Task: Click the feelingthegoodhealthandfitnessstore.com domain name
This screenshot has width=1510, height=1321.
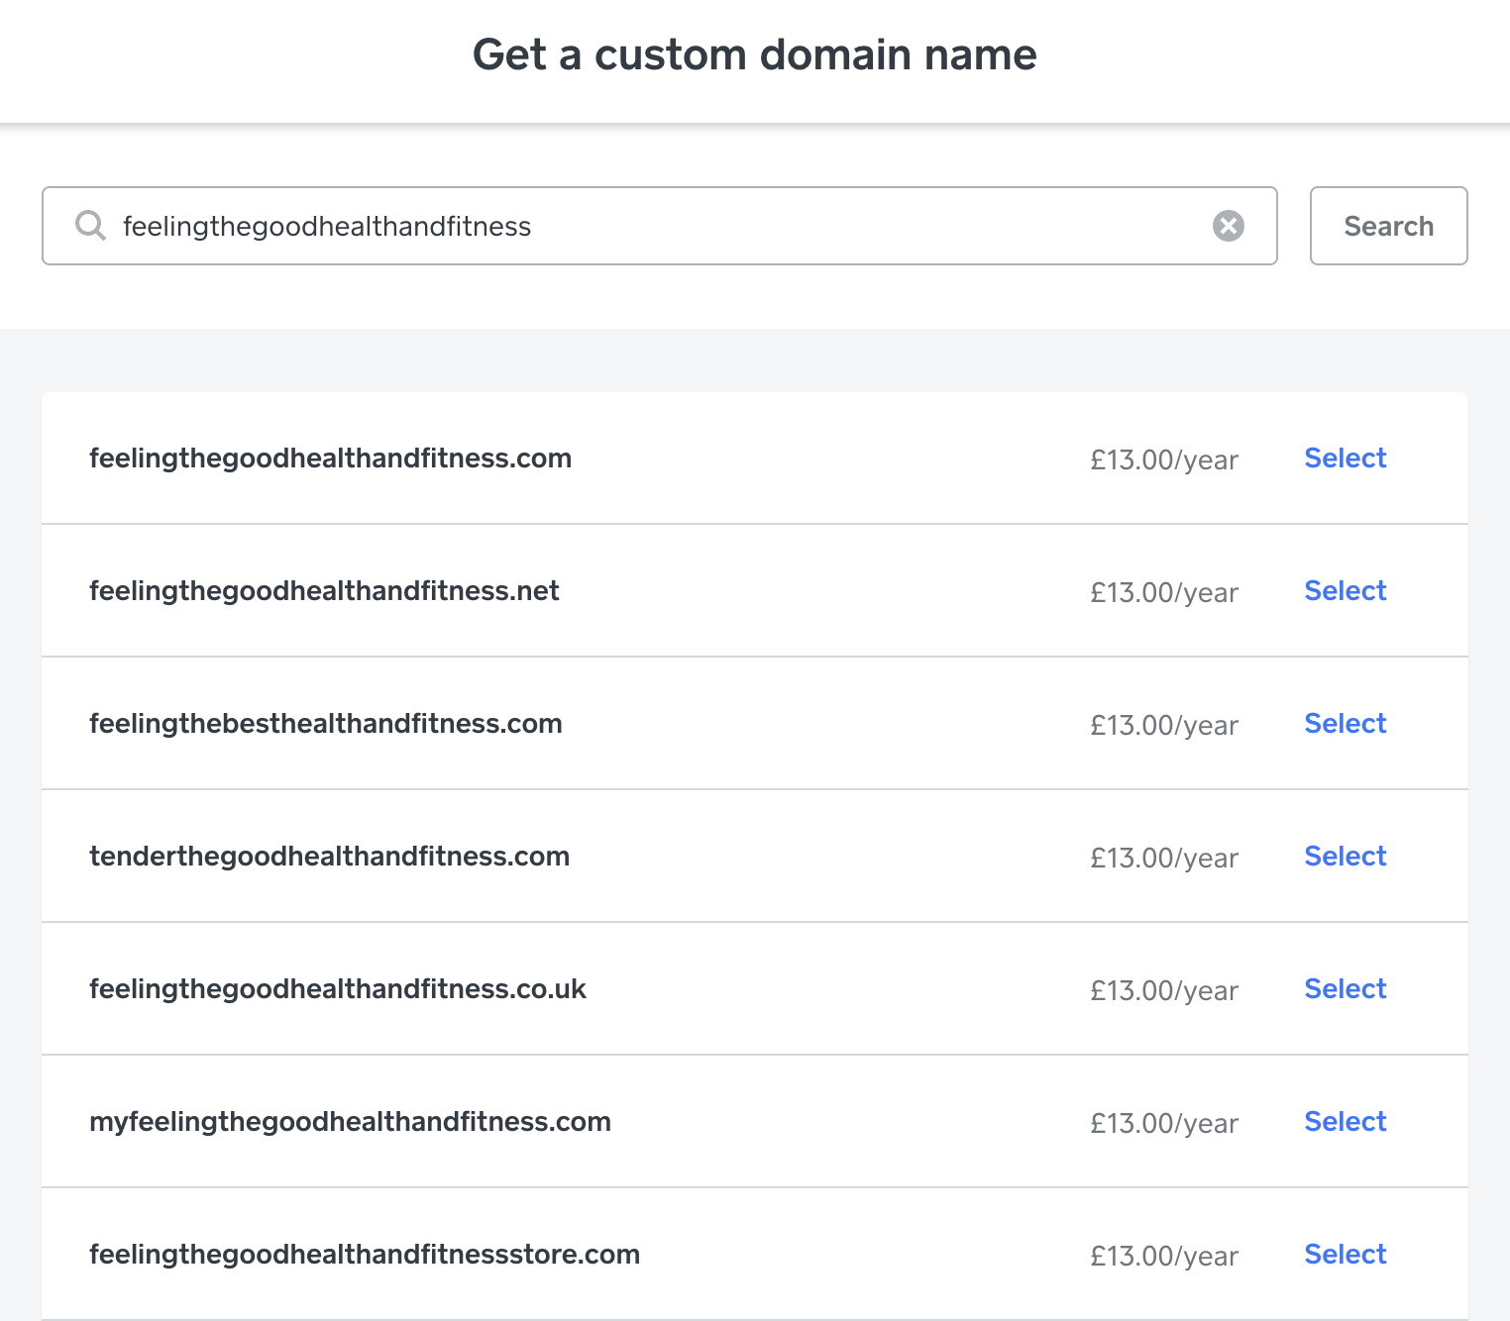Action: pyautogui.click(x=365, y=1255)
